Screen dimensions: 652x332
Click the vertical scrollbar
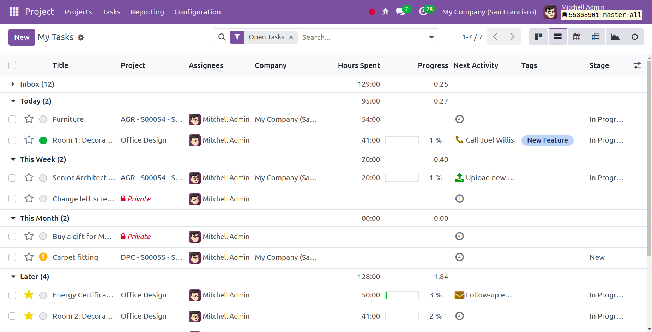[649, 158]
